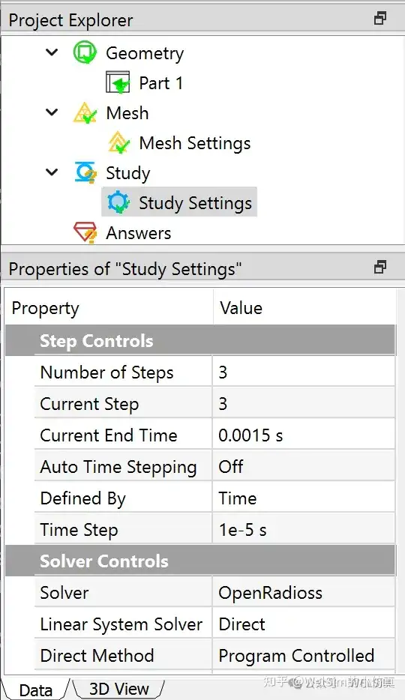This screenshot has width=405, height=700.
Task: Click the Study Settings gear icon
Action: (118, 202)
